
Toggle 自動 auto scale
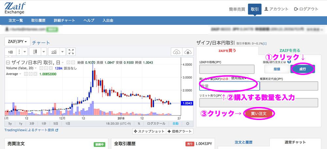(x=175, y=124)
